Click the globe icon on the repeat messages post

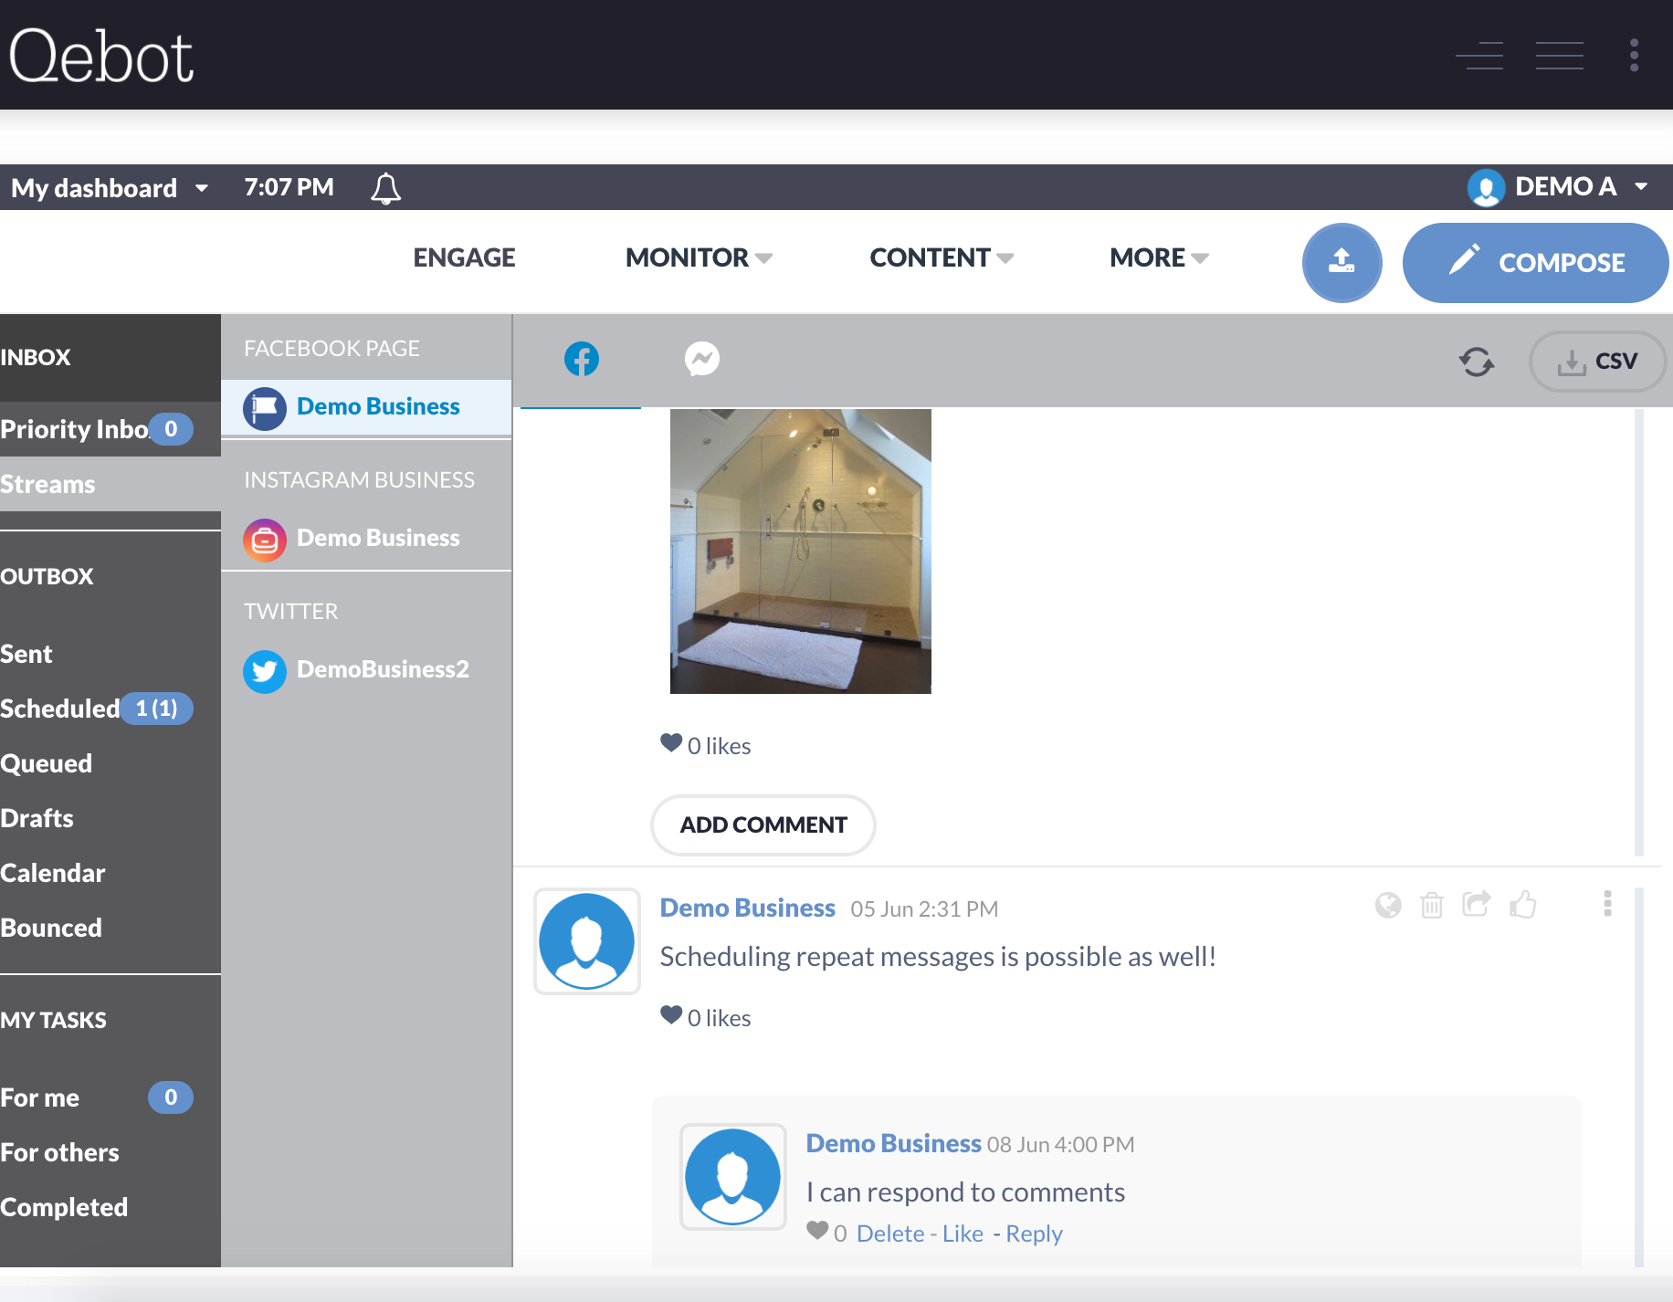pos(1388,905)
